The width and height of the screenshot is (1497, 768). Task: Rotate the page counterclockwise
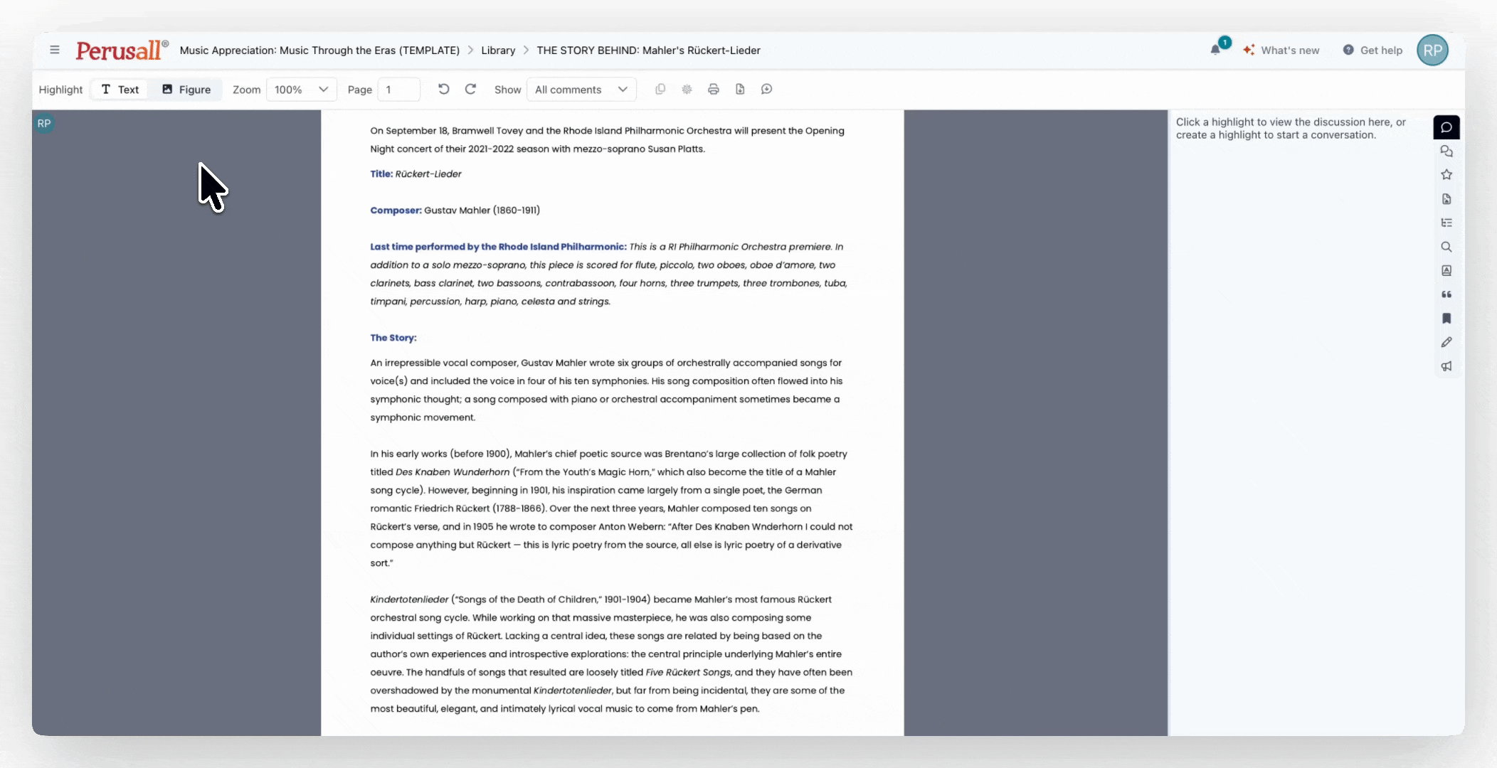pos(443,89)
